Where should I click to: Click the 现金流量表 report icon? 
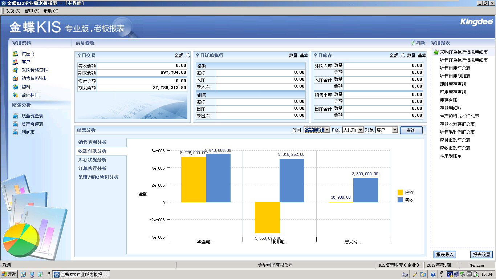(15, 116)
